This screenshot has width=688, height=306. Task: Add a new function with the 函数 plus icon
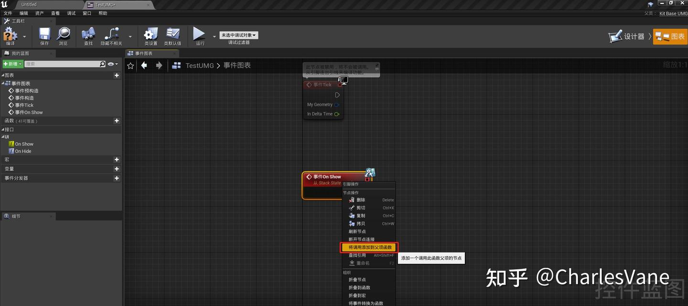(117, 120)
